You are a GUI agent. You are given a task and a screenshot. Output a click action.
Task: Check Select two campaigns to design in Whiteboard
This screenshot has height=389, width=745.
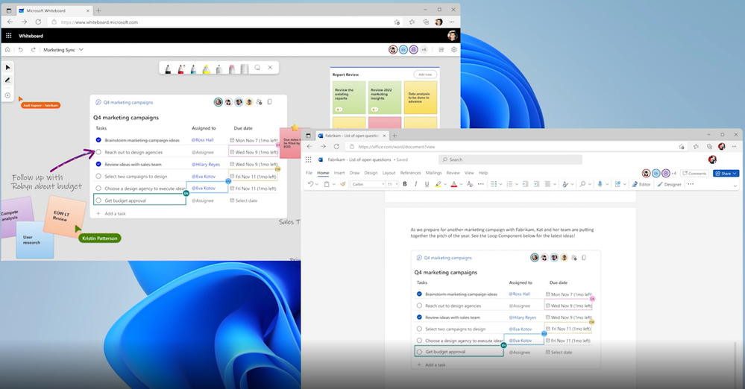[98, 176]
